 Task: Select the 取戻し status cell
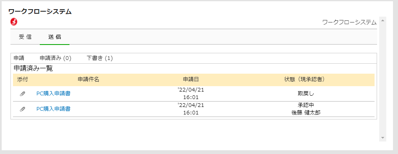click(x=306, y=94)
